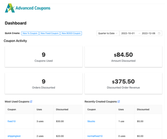The height and width of the screenshot is (139, 167).
Task: Click the Uses column header in Most Used
Action: [x=39, y=110]
